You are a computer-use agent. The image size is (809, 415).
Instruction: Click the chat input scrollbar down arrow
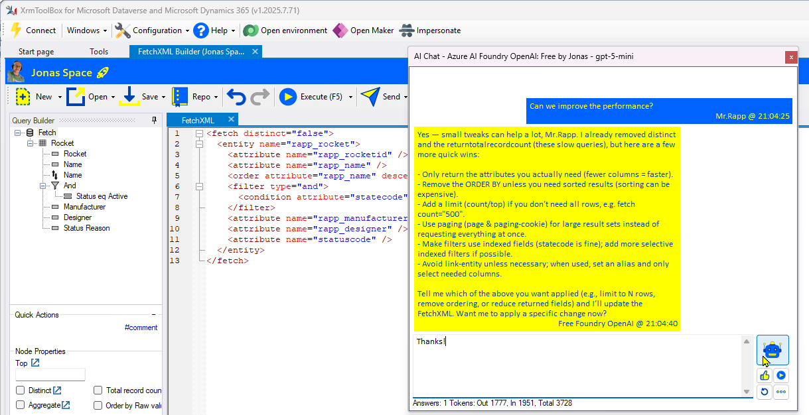pyautogui.click(x=747, y=391)
